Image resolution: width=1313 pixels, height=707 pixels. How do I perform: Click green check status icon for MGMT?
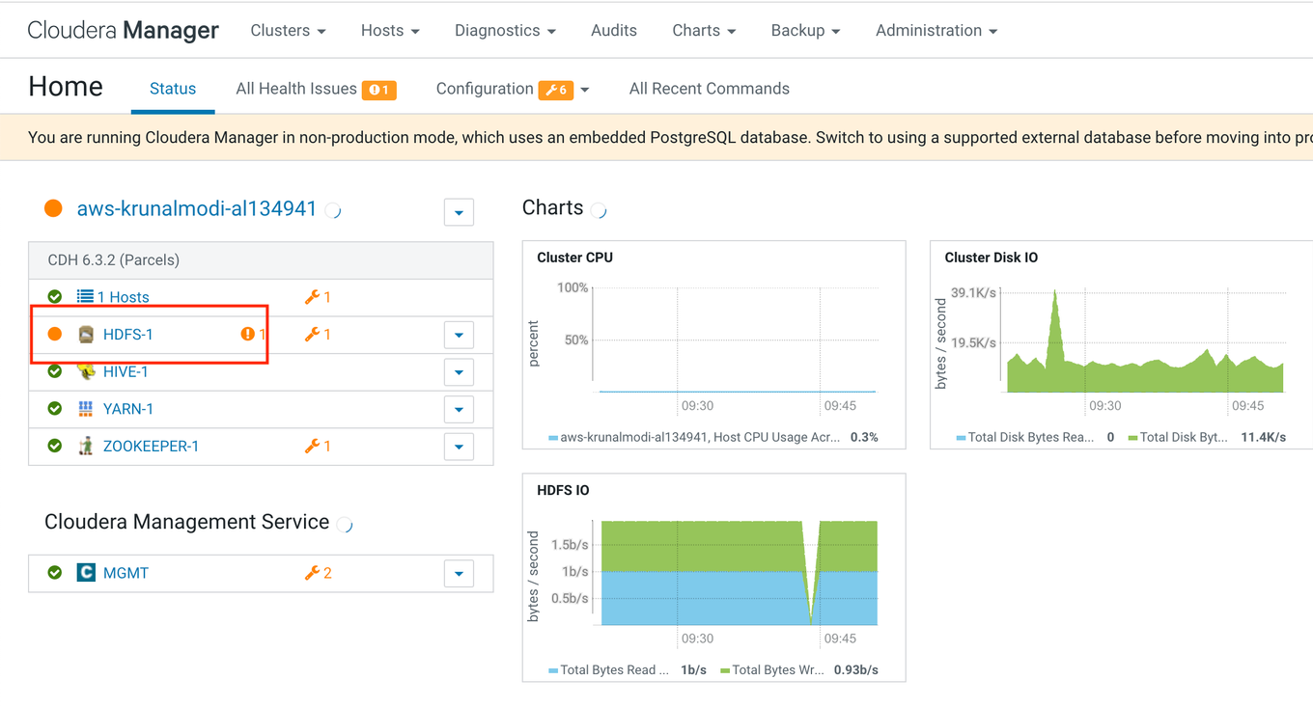tap(55, 573)
